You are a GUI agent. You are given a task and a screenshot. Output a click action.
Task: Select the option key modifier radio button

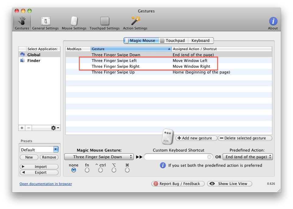click(114, 170)
